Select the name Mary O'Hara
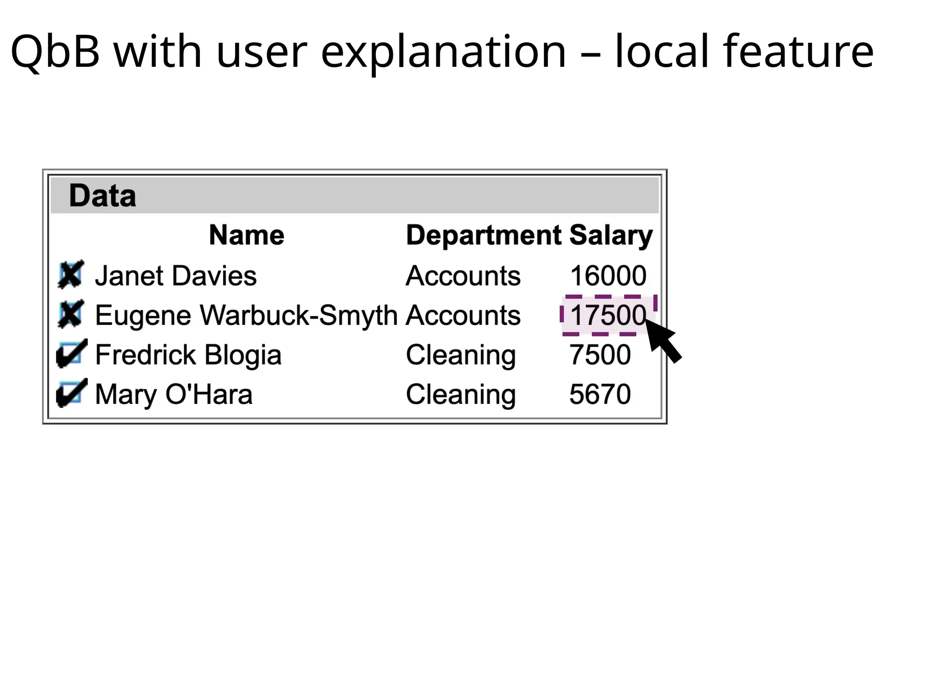 click(174, 394)
